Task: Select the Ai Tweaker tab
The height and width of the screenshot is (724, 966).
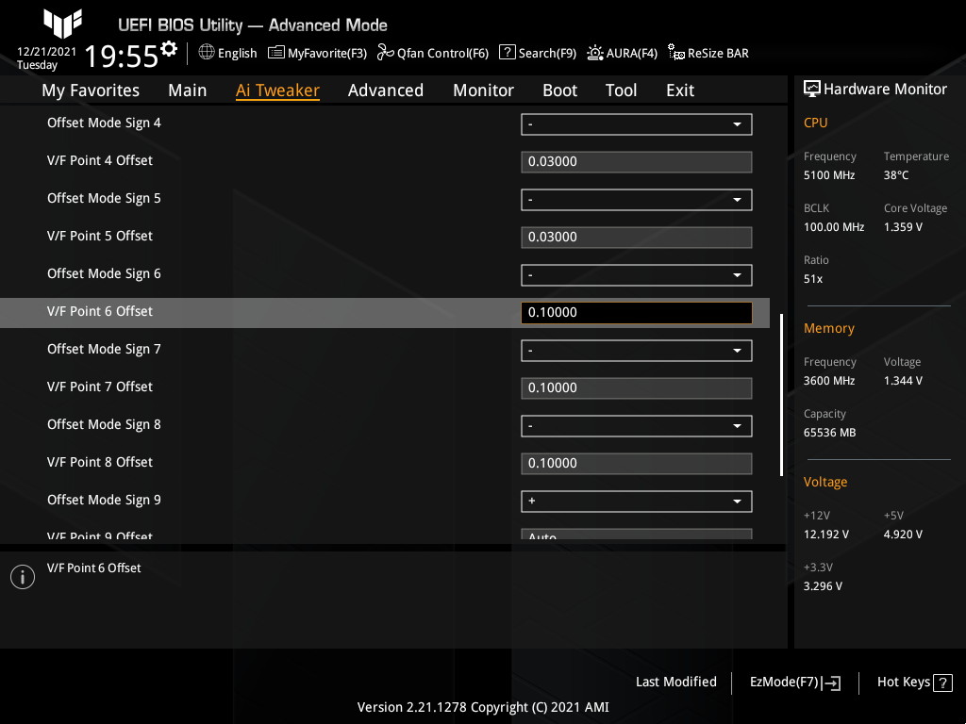Action: [277, 90]
